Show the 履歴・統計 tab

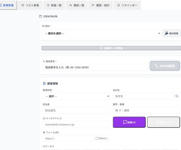click(x=101, y=5)
